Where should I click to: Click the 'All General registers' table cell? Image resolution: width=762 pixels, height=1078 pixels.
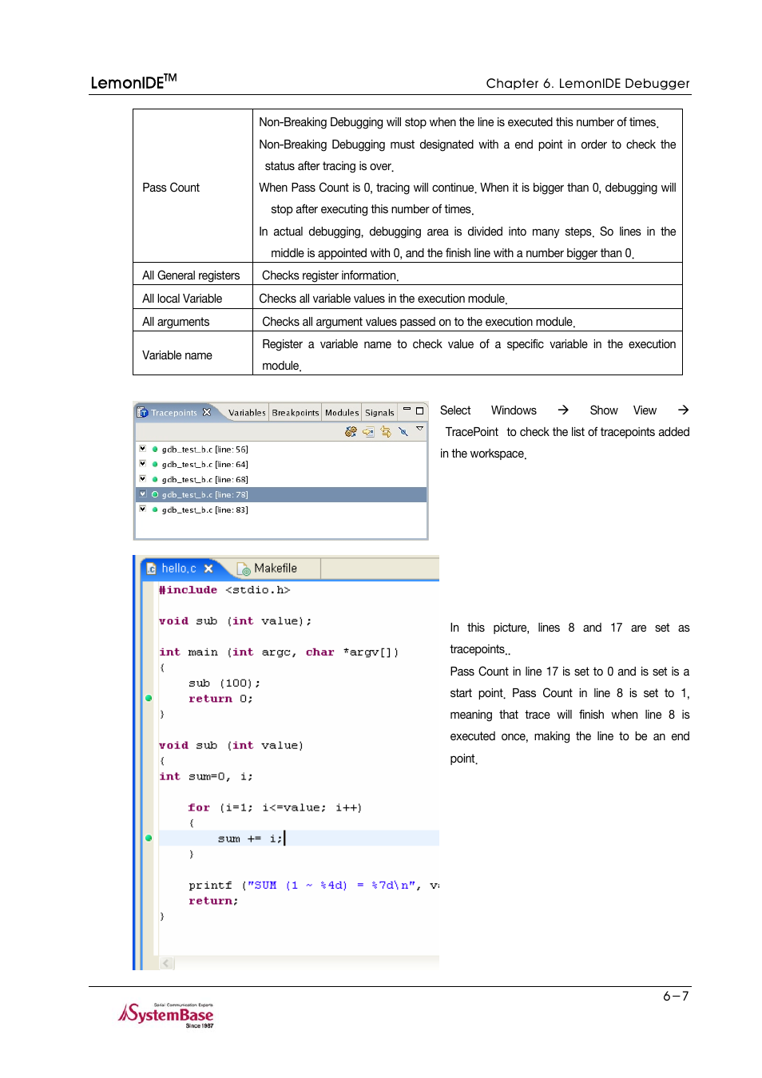[x=191, y=275]
